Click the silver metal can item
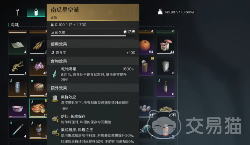The image size is (250, 145). [166, 66]
